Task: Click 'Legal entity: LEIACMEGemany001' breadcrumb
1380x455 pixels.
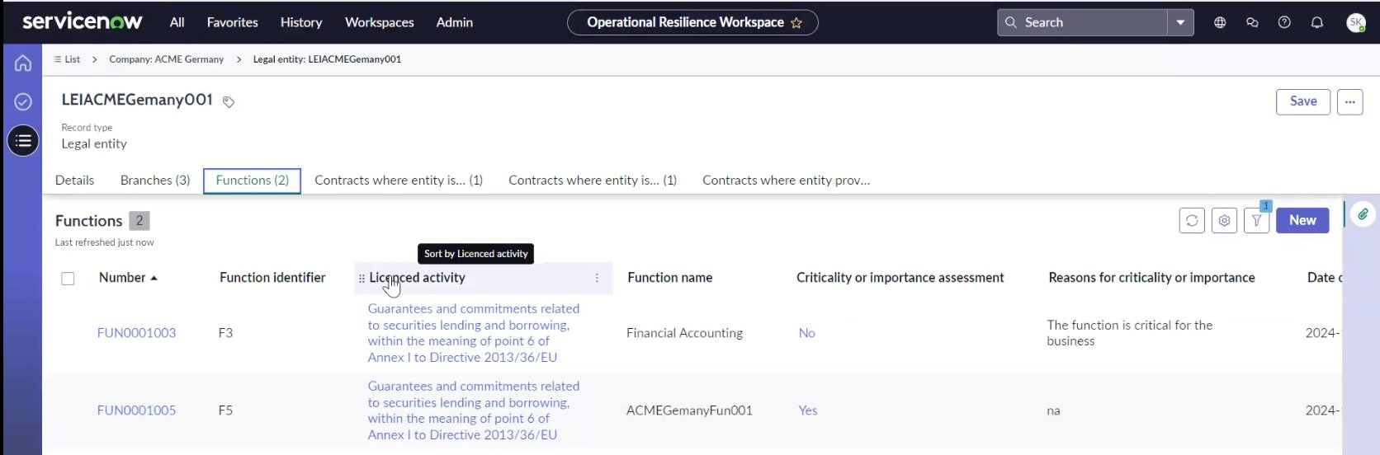Action: coord(327,59)
